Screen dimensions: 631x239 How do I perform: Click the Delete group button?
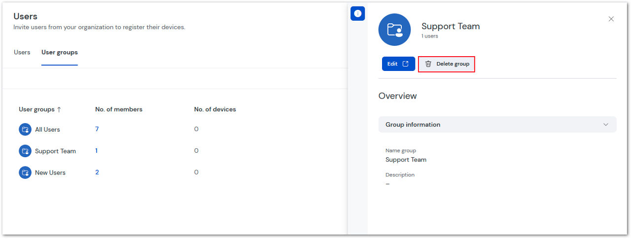[x=447, y=64]
